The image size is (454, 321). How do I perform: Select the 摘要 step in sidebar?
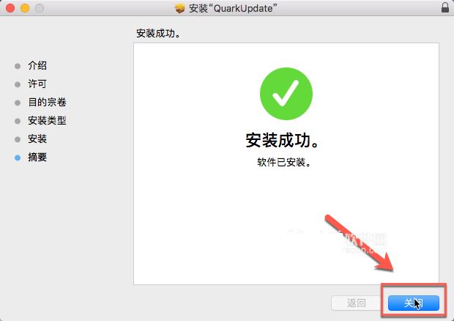[37, 158]
